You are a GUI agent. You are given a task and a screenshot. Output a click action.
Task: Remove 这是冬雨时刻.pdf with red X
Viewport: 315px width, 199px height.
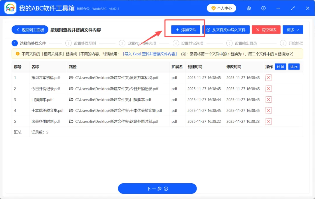click(268, 121)
